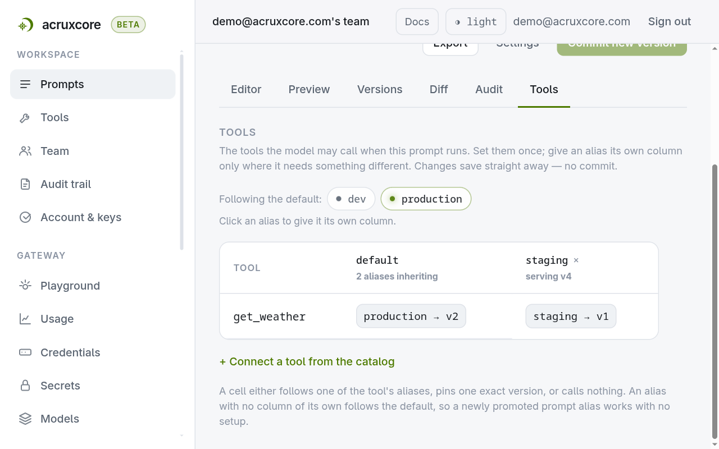The width and height of the screenshot is (719, 449).
Task: Click the Playground sun icon
Action: click(25, 286)
